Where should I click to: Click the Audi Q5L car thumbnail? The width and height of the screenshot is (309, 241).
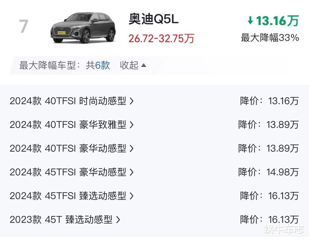[83, 28]
